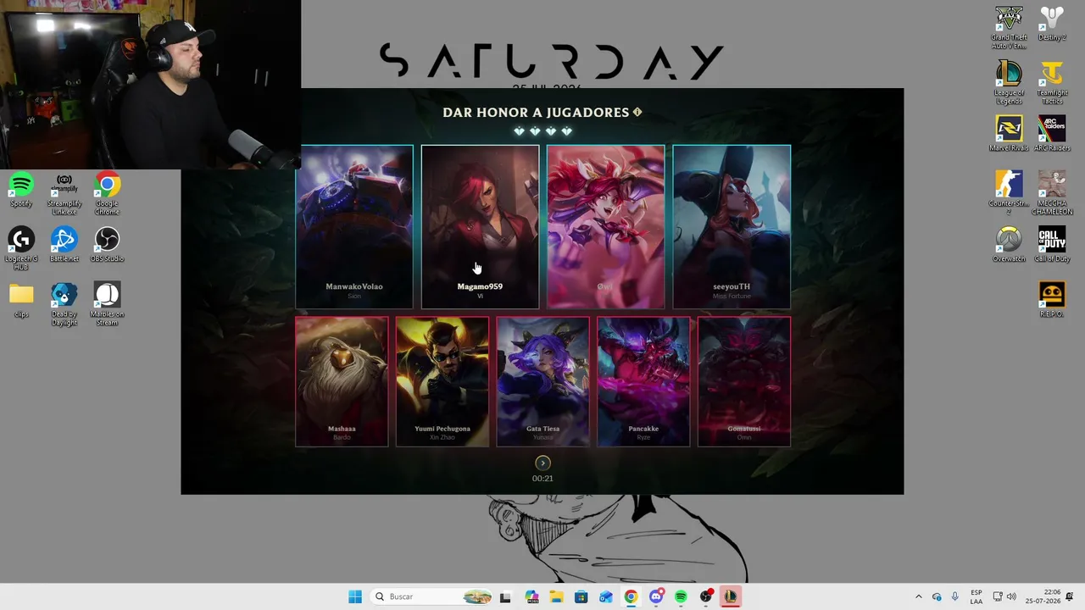
Task: Honor ManwakoVolao's Sion card
Action: (x=354, y=226)
